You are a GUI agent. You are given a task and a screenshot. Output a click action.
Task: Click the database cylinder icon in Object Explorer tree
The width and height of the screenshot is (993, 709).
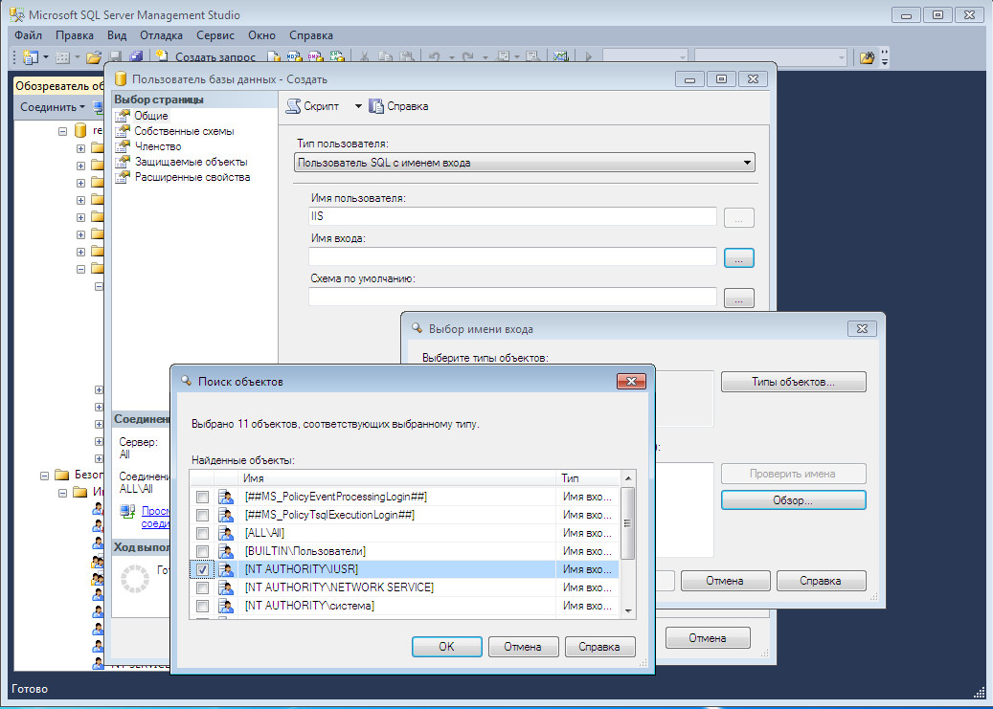(79, 130)
